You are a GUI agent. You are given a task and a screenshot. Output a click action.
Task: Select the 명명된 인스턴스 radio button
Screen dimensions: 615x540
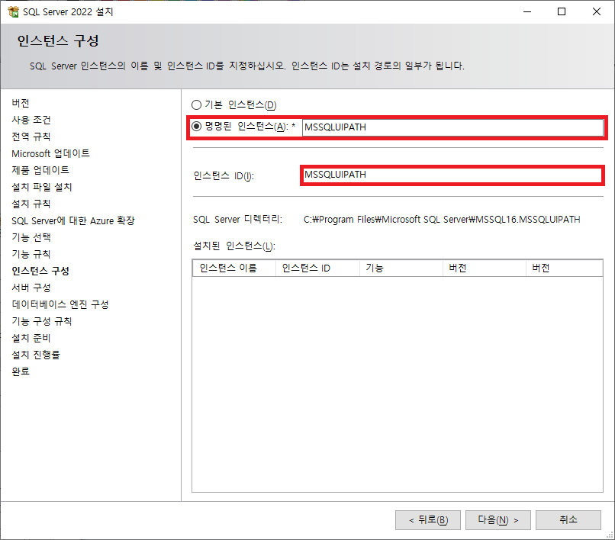click(196, 127)
